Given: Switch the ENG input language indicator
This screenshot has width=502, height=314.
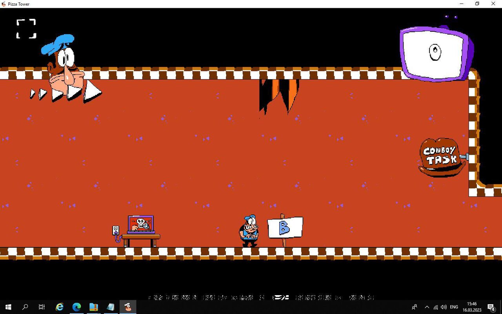Looking at the screenshot, I should point(454,307).
